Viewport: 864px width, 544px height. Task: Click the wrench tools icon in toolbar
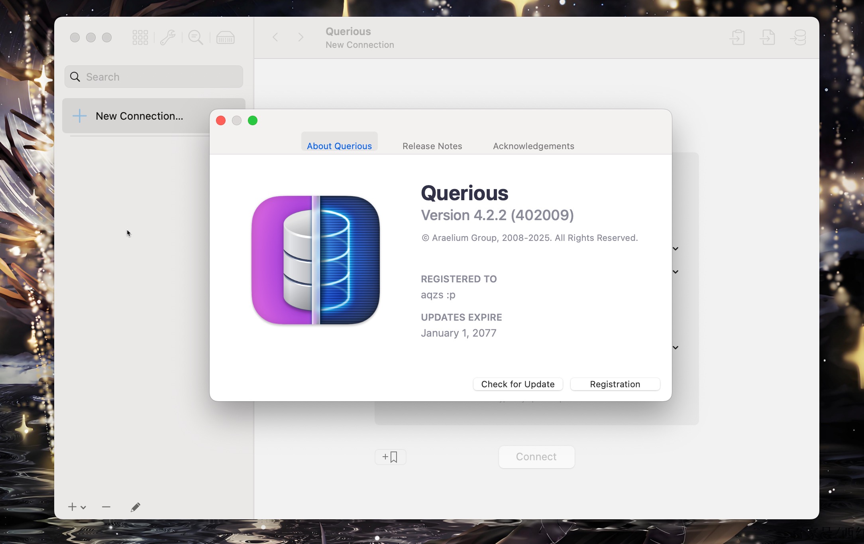coord(168,37)
